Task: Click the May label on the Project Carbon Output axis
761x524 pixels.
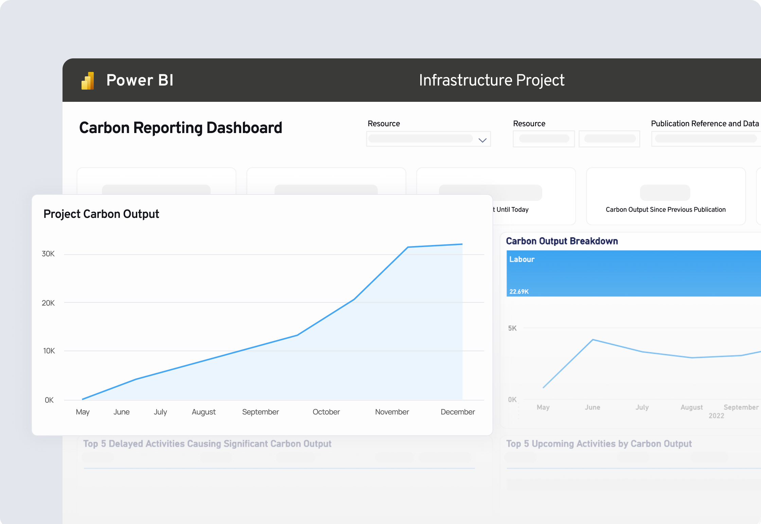Action: coord(83,412)
